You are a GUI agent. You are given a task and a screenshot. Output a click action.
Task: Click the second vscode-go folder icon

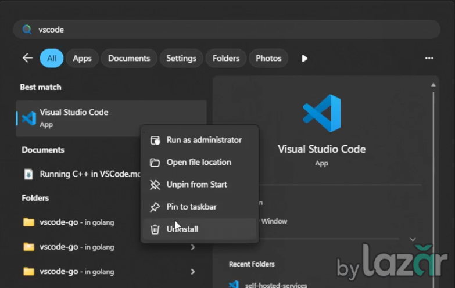pyautogui.click(x=28, y=247)
